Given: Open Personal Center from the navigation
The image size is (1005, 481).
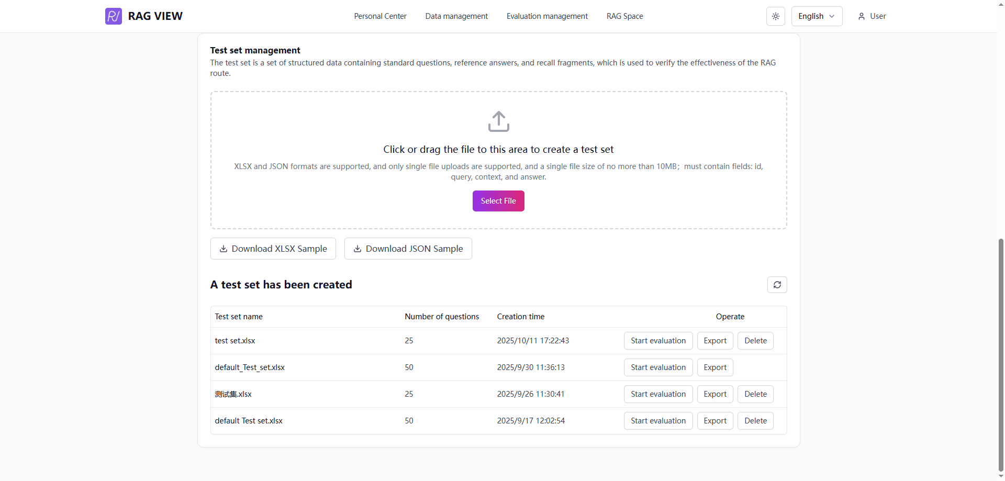Looking at the screenshot, I should click(x=380, y=16).
